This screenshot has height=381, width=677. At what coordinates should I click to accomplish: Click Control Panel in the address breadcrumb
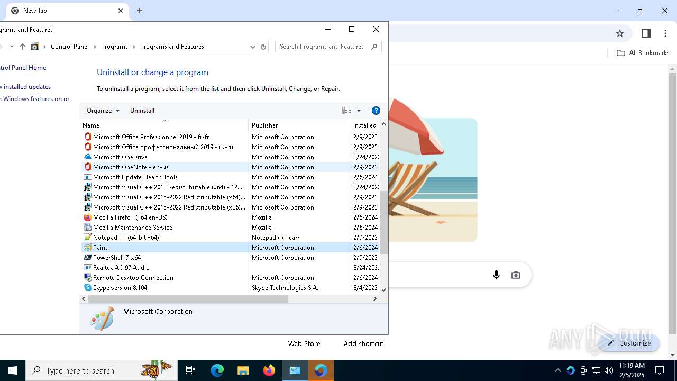pyautogui.click(x=70, y=47)
